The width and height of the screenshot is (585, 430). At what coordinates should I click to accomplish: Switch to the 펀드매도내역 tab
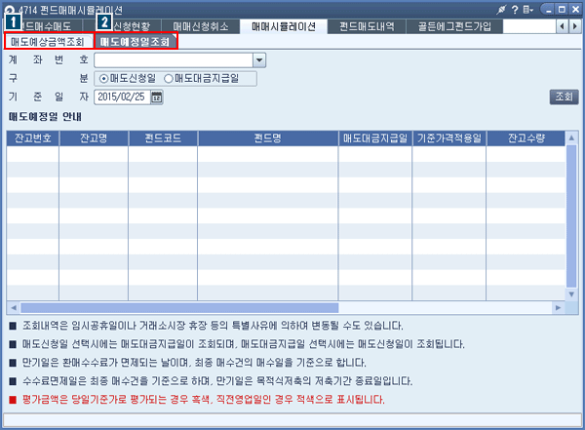(367, 26)
